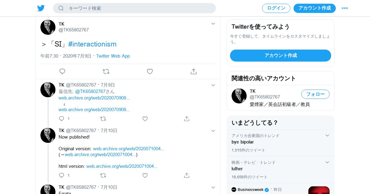The image size is (370, 194).
Task: Click the フォロー button for TK
Action: [315, 94]
